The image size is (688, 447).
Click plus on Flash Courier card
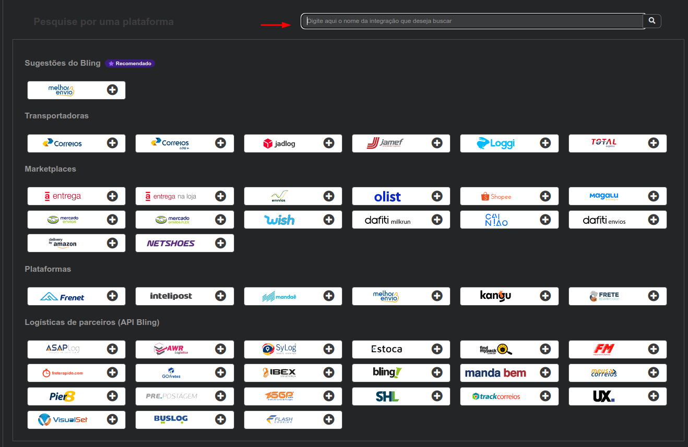coord(329,419)
